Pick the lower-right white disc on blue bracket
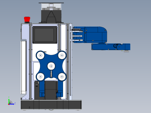The image size is (151, 113). [x=62, y=77]
